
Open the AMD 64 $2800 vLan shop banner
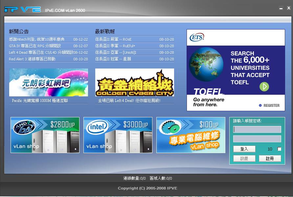45,135
